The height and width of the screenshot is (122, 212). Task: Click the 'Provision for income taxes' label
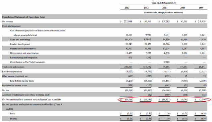click(x=14, y=85)
